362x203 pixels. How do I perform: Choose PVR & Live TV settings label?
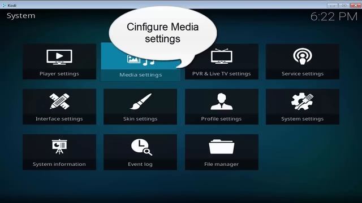click(221, 74)
